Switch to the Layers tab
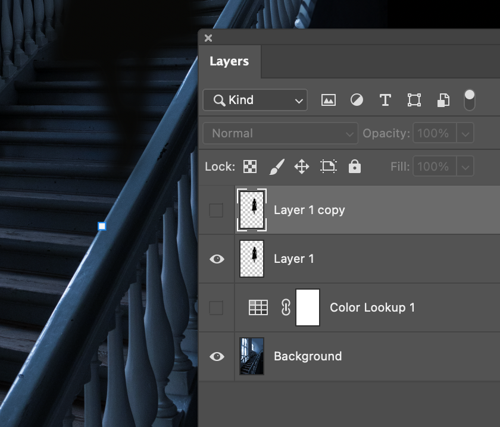 click(x=229, y=61)
